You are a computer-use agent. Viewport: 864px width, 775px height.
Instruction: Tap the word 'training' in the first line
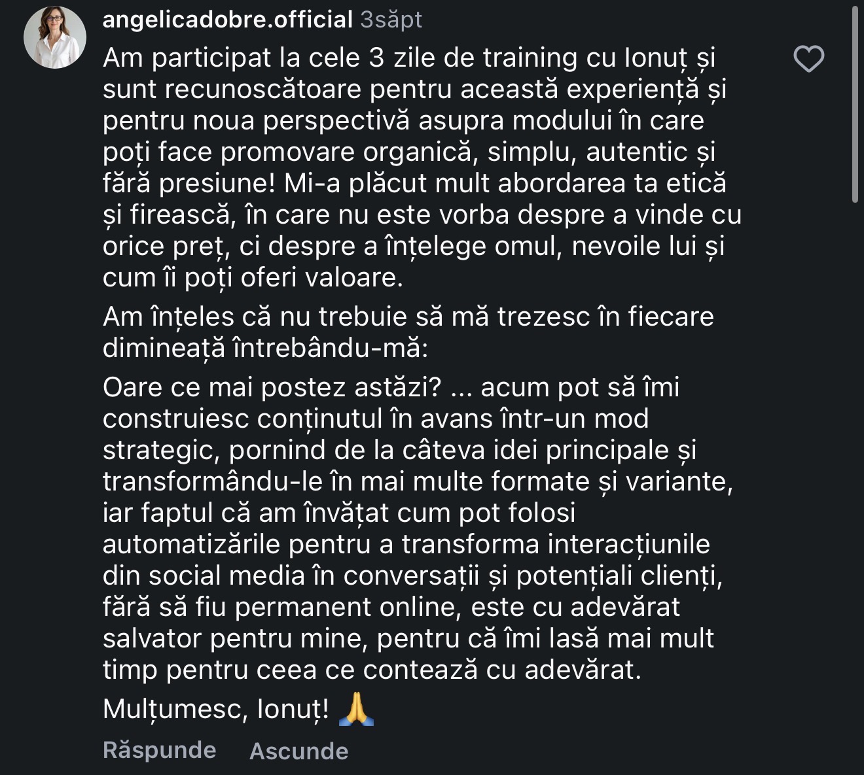pyautogui.click(x=530, y=58)
